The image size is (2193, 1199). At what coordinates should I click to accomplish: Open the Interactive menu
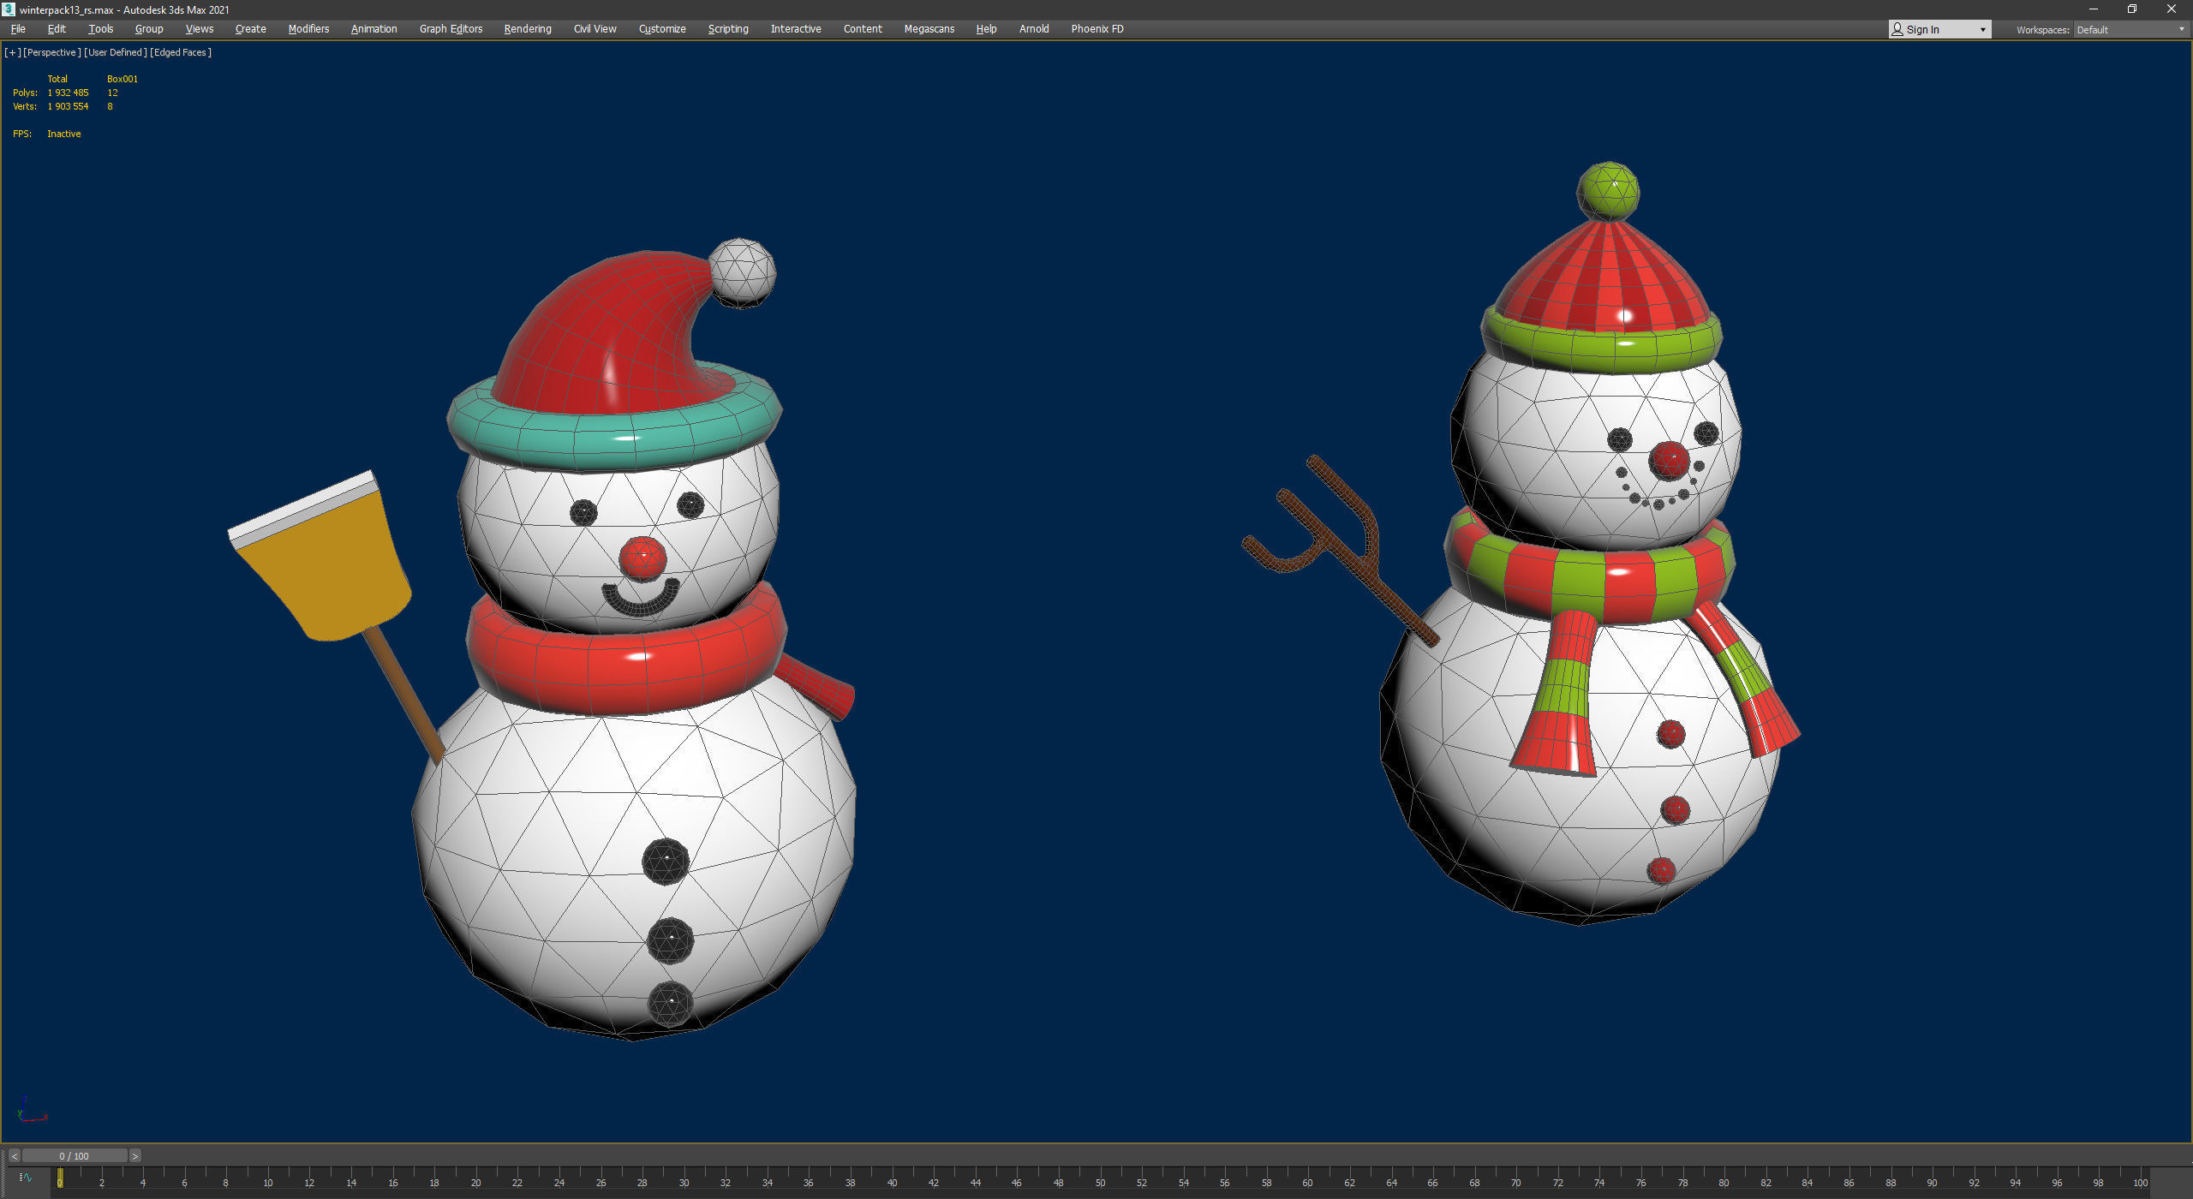click(x=796, y=29)
